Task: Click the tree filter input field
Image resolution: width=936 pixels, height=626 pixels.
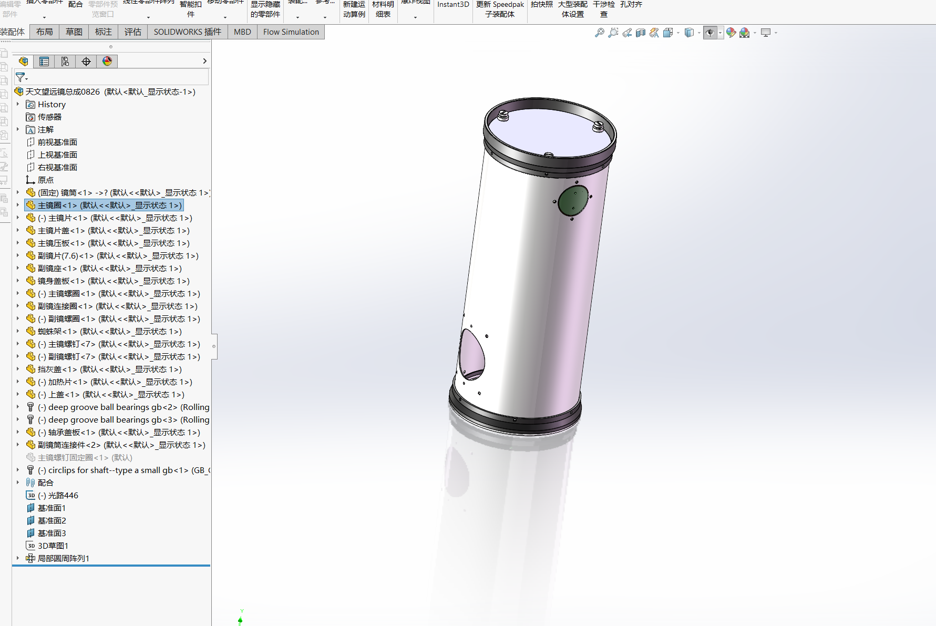Action: [111, 77]
